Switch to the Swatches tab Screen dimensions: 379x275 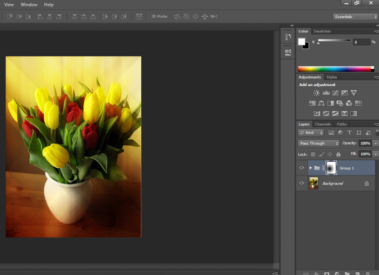tap(322, 31)
